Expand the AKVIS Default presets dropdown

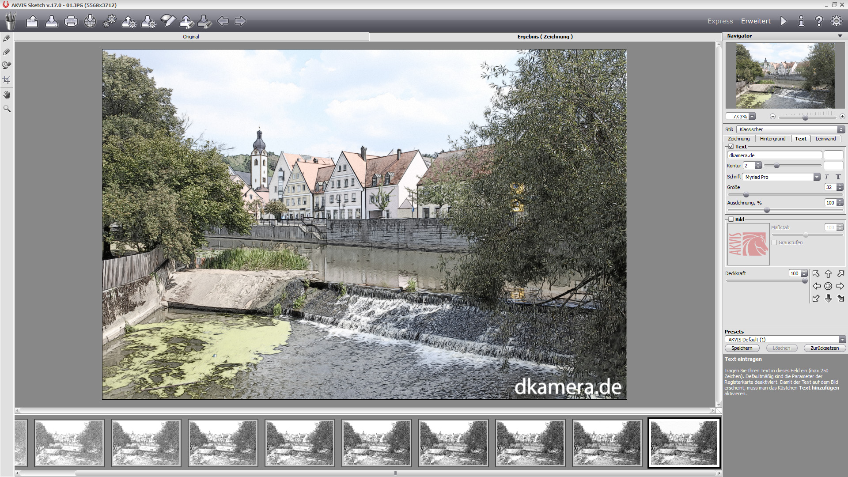(x=785, y=340)
